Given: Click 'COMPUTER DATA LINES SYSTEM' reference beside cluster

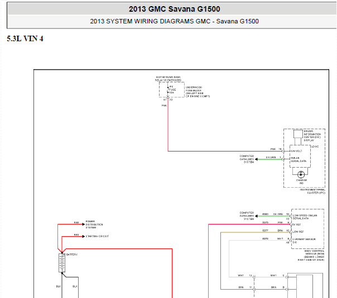Looking at the screenshot, I should click(x=247, y=159).
